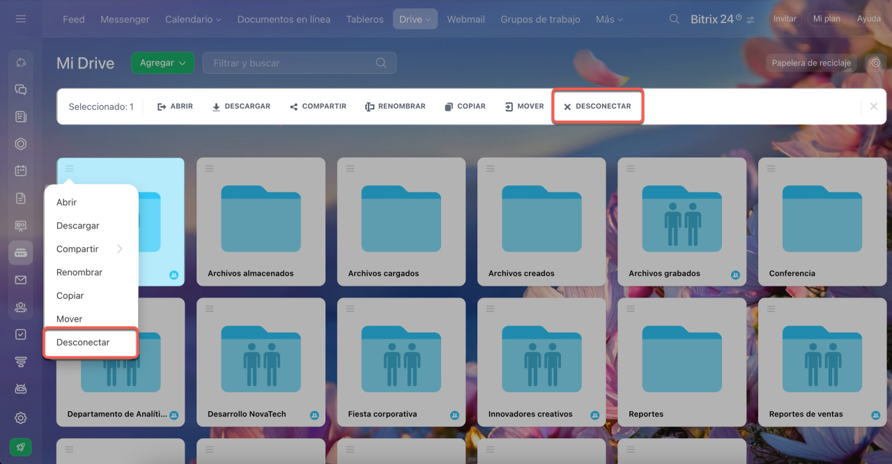Open the hamburger menu in the left sidebar

point(20,19)
